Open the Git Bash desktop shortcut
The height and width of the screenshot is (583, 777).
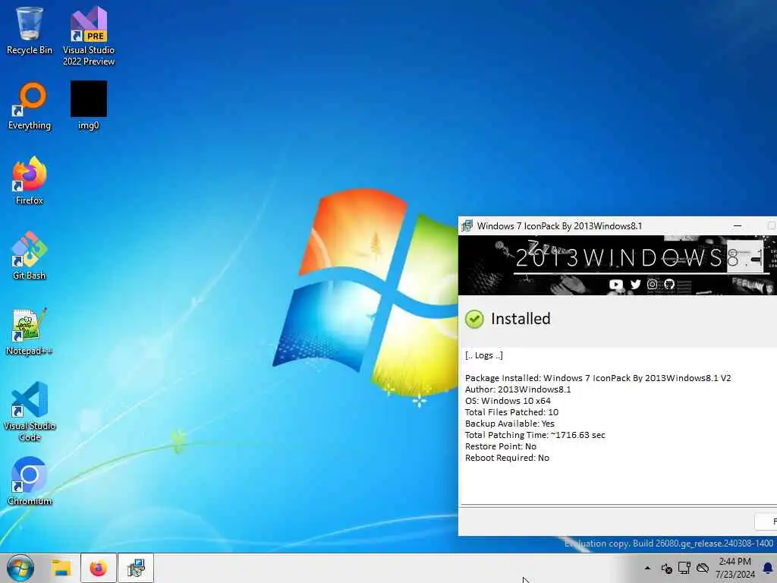(x=30, y=256)
